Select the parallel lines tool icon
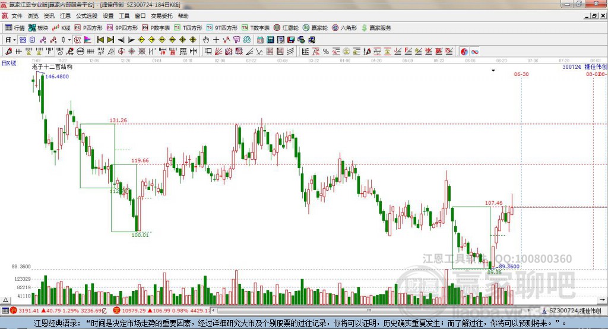 [x=290, y=51]
